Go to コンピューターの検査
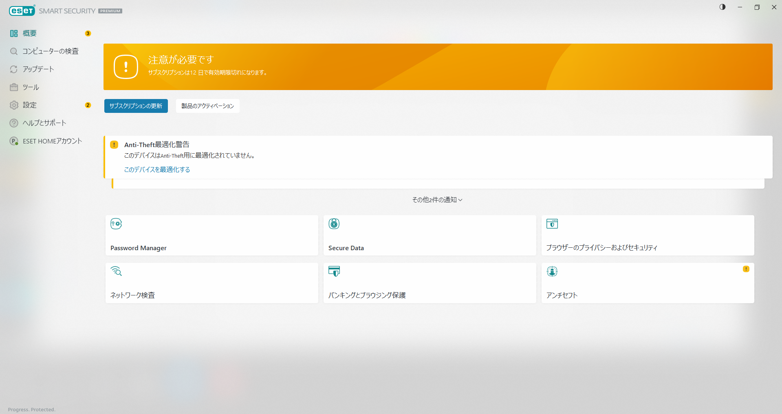Image resolution: width=782 pixels, height=414 pixels. 51,51
